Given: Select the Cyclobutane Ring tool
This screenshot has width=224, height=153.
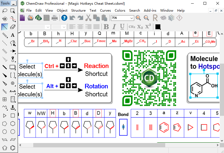Looking at the screenshot, I should tap(13, 116).
